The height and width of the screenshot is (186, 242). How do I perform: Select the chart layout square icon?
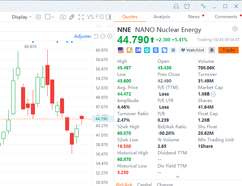point(48,17)
